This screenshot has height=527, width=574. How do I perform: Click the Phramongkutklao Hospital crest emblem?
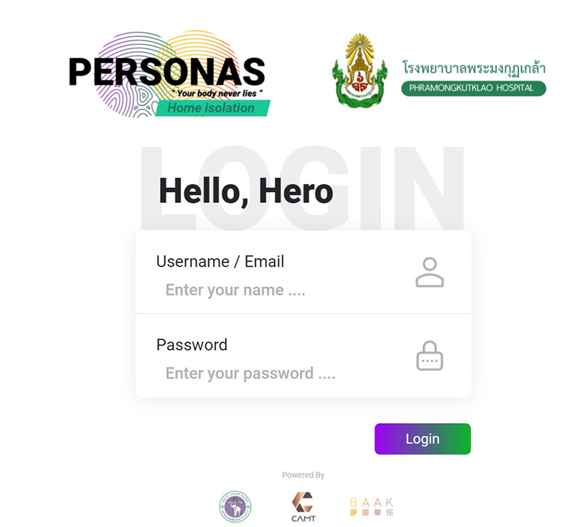tap(360, 70)
